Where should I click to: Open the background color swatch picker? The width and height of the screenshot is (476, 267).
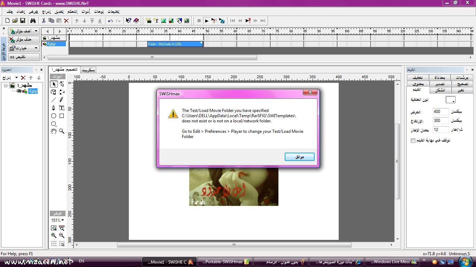[450, 100]
